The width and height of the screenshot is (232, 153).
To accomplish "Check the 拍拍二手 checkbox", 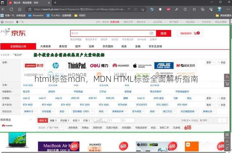I will coord(158,127).
